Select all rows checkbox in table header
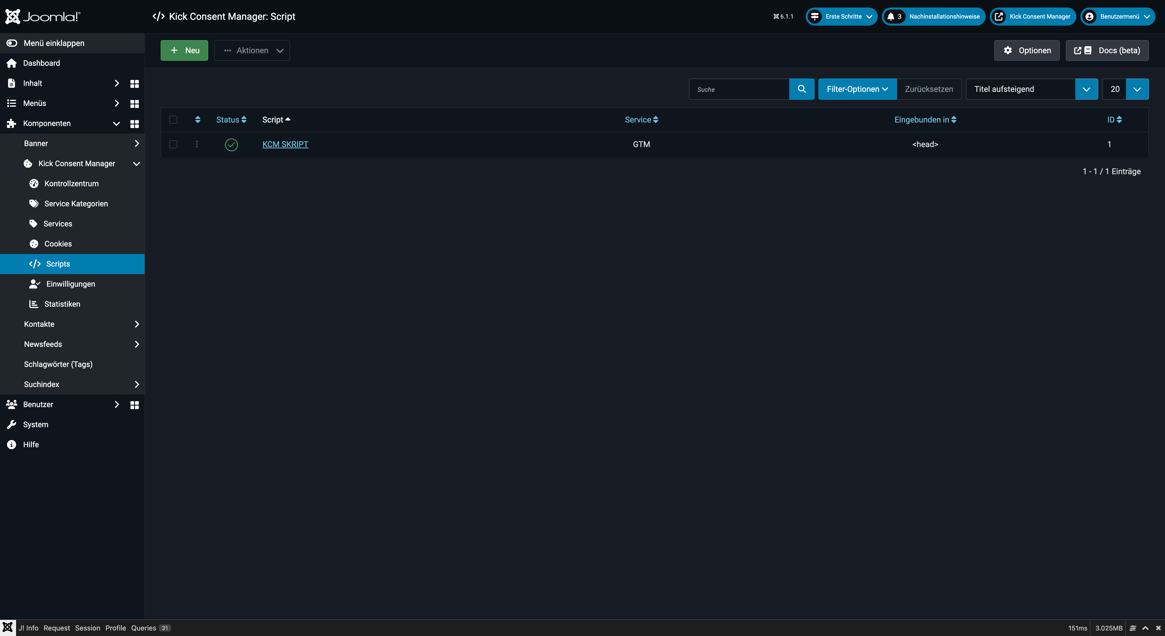Image resolution: width=1165 pixels, height=636 pixels. [x=173, y=120]
